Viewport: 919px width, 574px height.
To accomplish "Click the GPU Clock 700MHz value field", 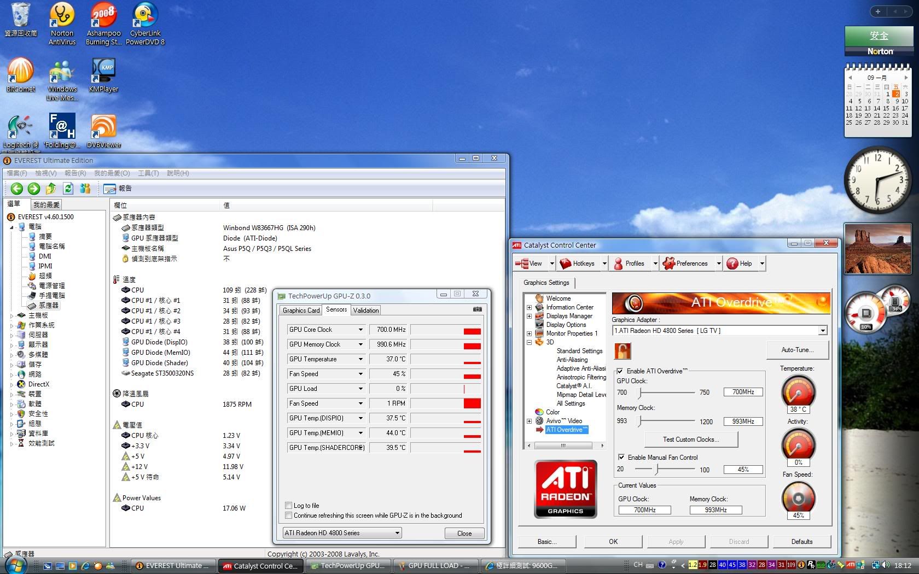I will [x=743, y=392].
